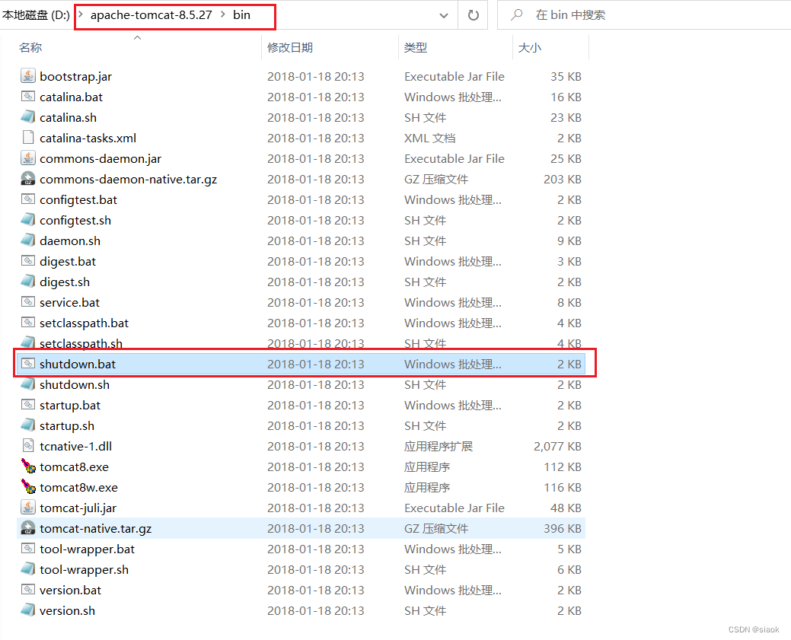Click the catalina.sh script icon

[28, 117]
